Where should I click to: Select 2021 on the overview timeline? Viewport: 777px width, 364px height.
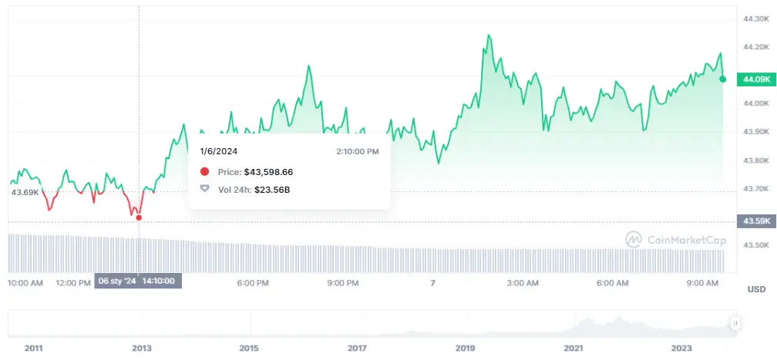coord(573,349)
